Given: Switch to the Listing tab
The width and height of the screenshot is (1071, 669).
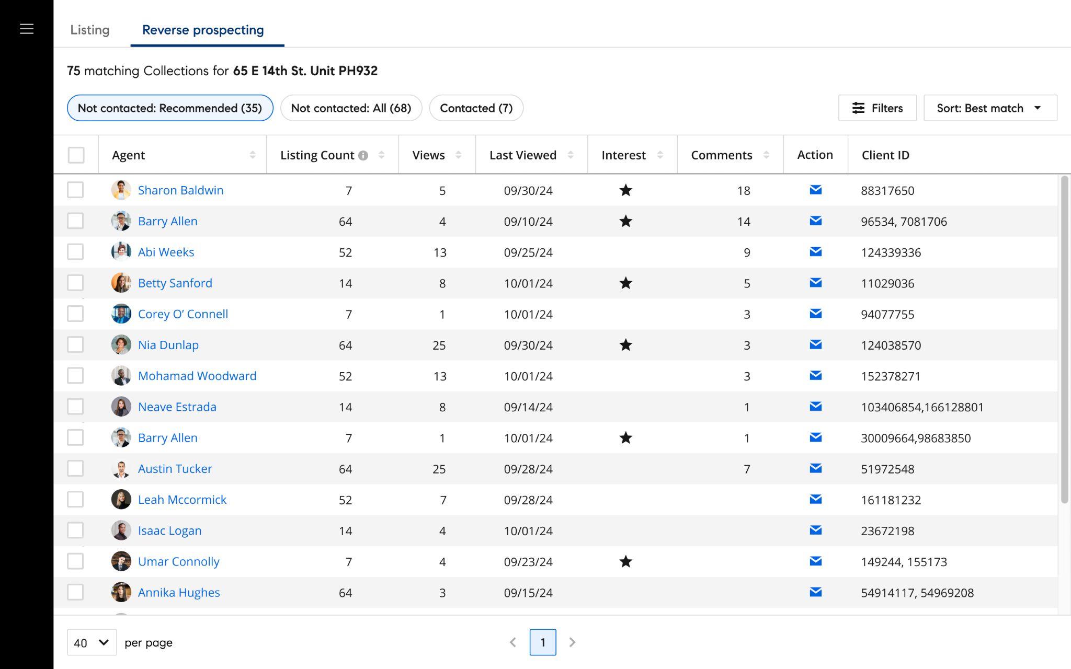Looking at the screenshot, I should pos(90,30).
